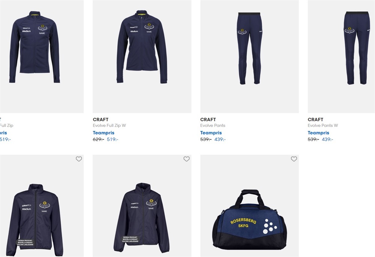375x257 pixels.
Task: Add Rosersberg SKFG bag to favorites
Action: pos(294,159)
